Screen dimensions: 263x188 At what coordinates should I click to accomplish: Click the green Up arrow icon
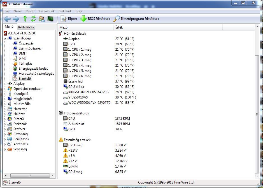[x=25, y=19]
